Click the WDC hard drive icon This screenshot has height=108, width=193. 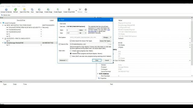5,25
